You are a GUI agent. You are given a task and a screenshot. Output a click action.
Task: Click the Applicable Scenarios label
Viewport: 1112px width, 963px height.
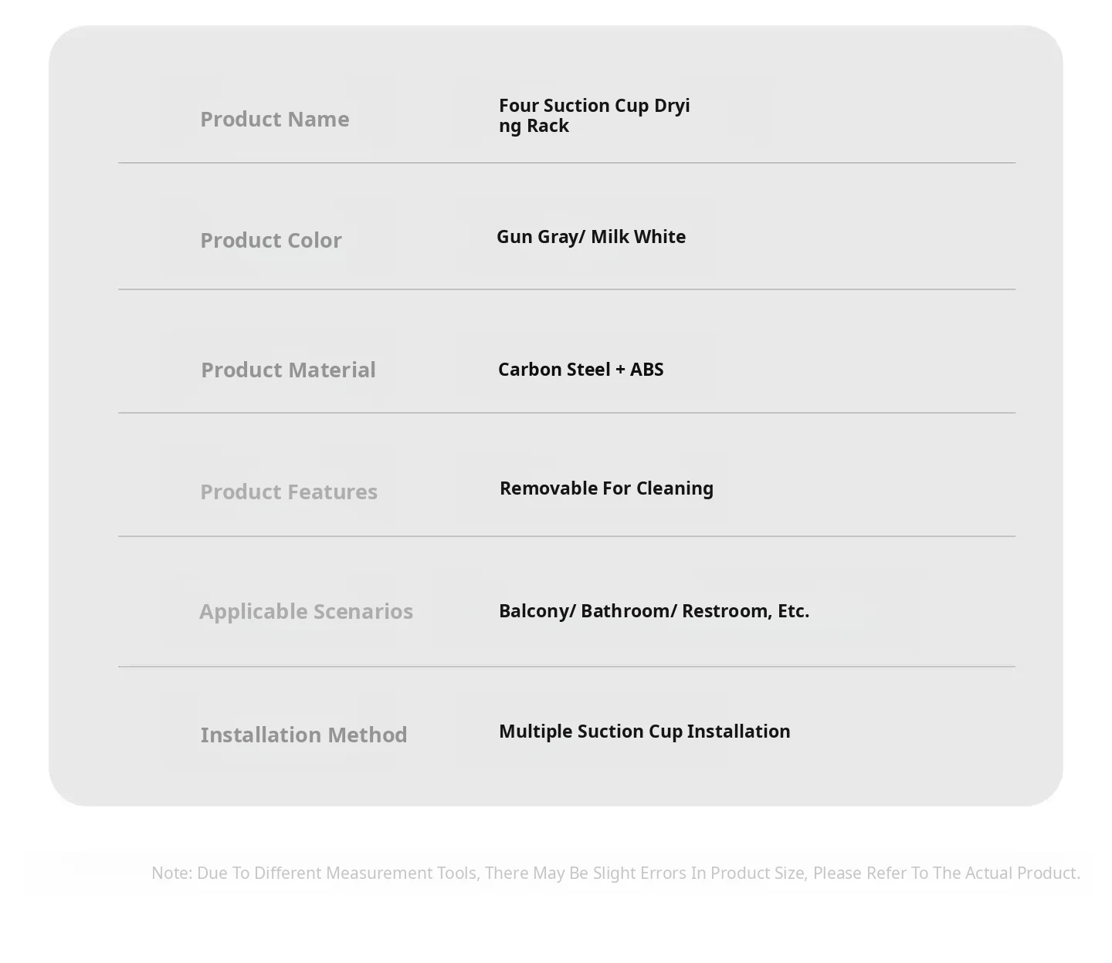[x=306, y=611]
